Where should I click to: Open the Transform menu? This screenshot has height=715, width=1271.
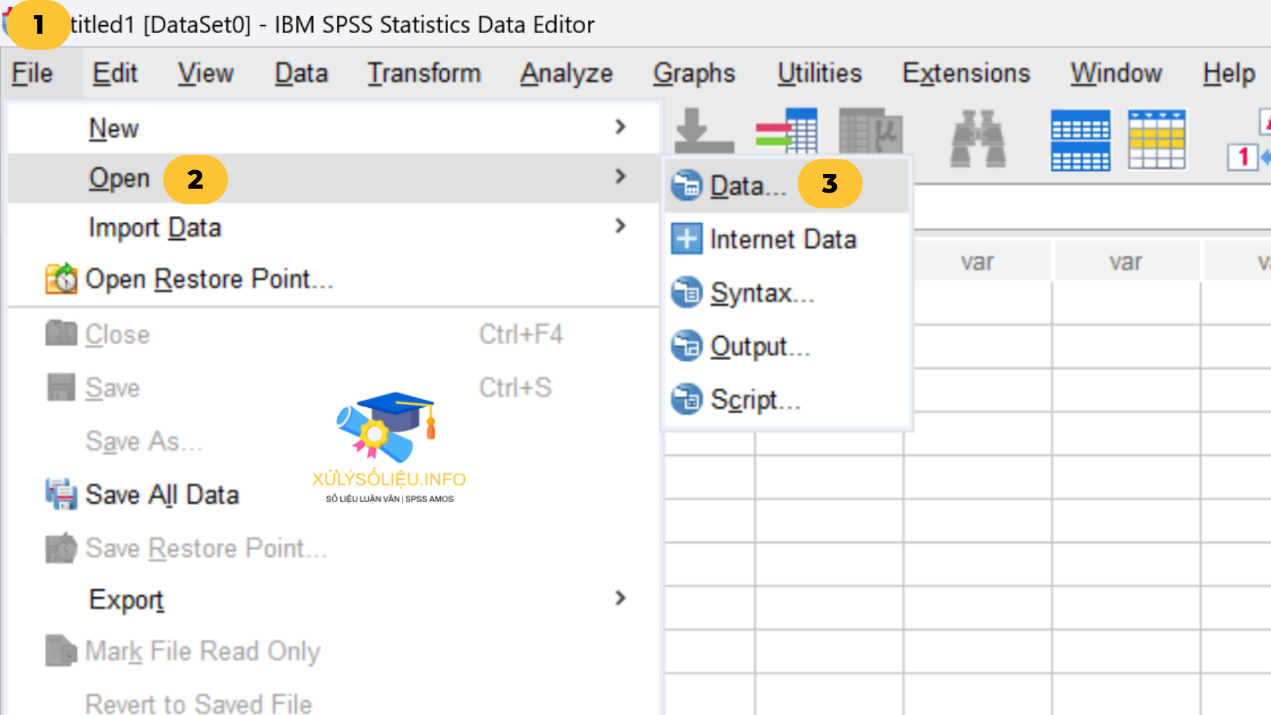coord(424,73)
